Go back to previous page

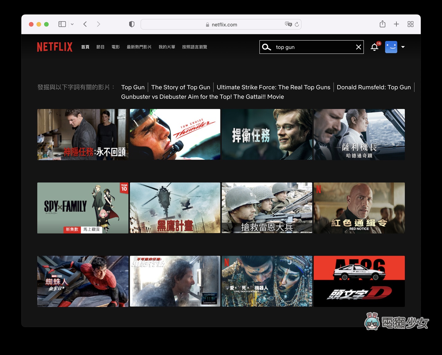[85, 24]
